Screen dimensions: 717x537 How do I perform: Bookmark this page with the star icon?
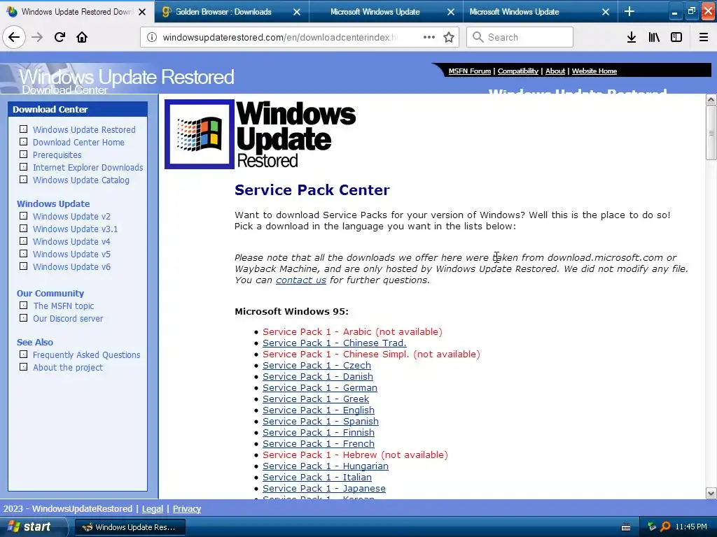coord(449,37)
